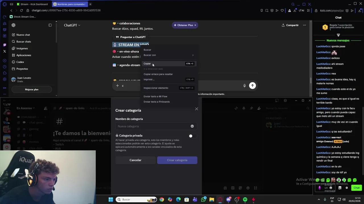The image size is (364, 204).
Task: Click the Crear categoría button
Action: (x=177, y=160)
